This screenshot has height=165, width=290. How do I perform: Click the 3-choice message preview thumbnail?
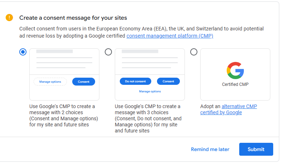150,74
